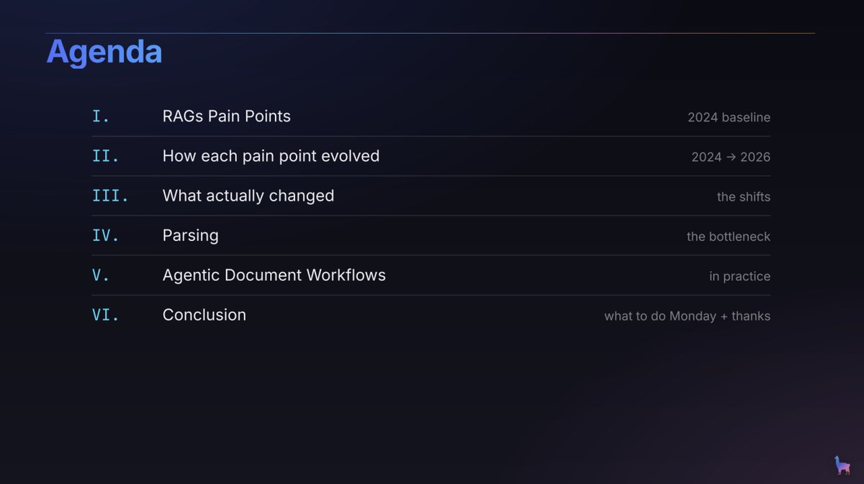The width and height of the screenshot is (864, 484).
Task: Open the RAGs Pain Points item
Action: [227, 117]
